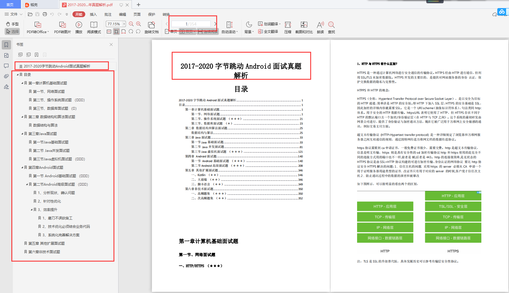509x293 pixels.
Task: Go to next page arrow
Action: [x=215, y=24]
